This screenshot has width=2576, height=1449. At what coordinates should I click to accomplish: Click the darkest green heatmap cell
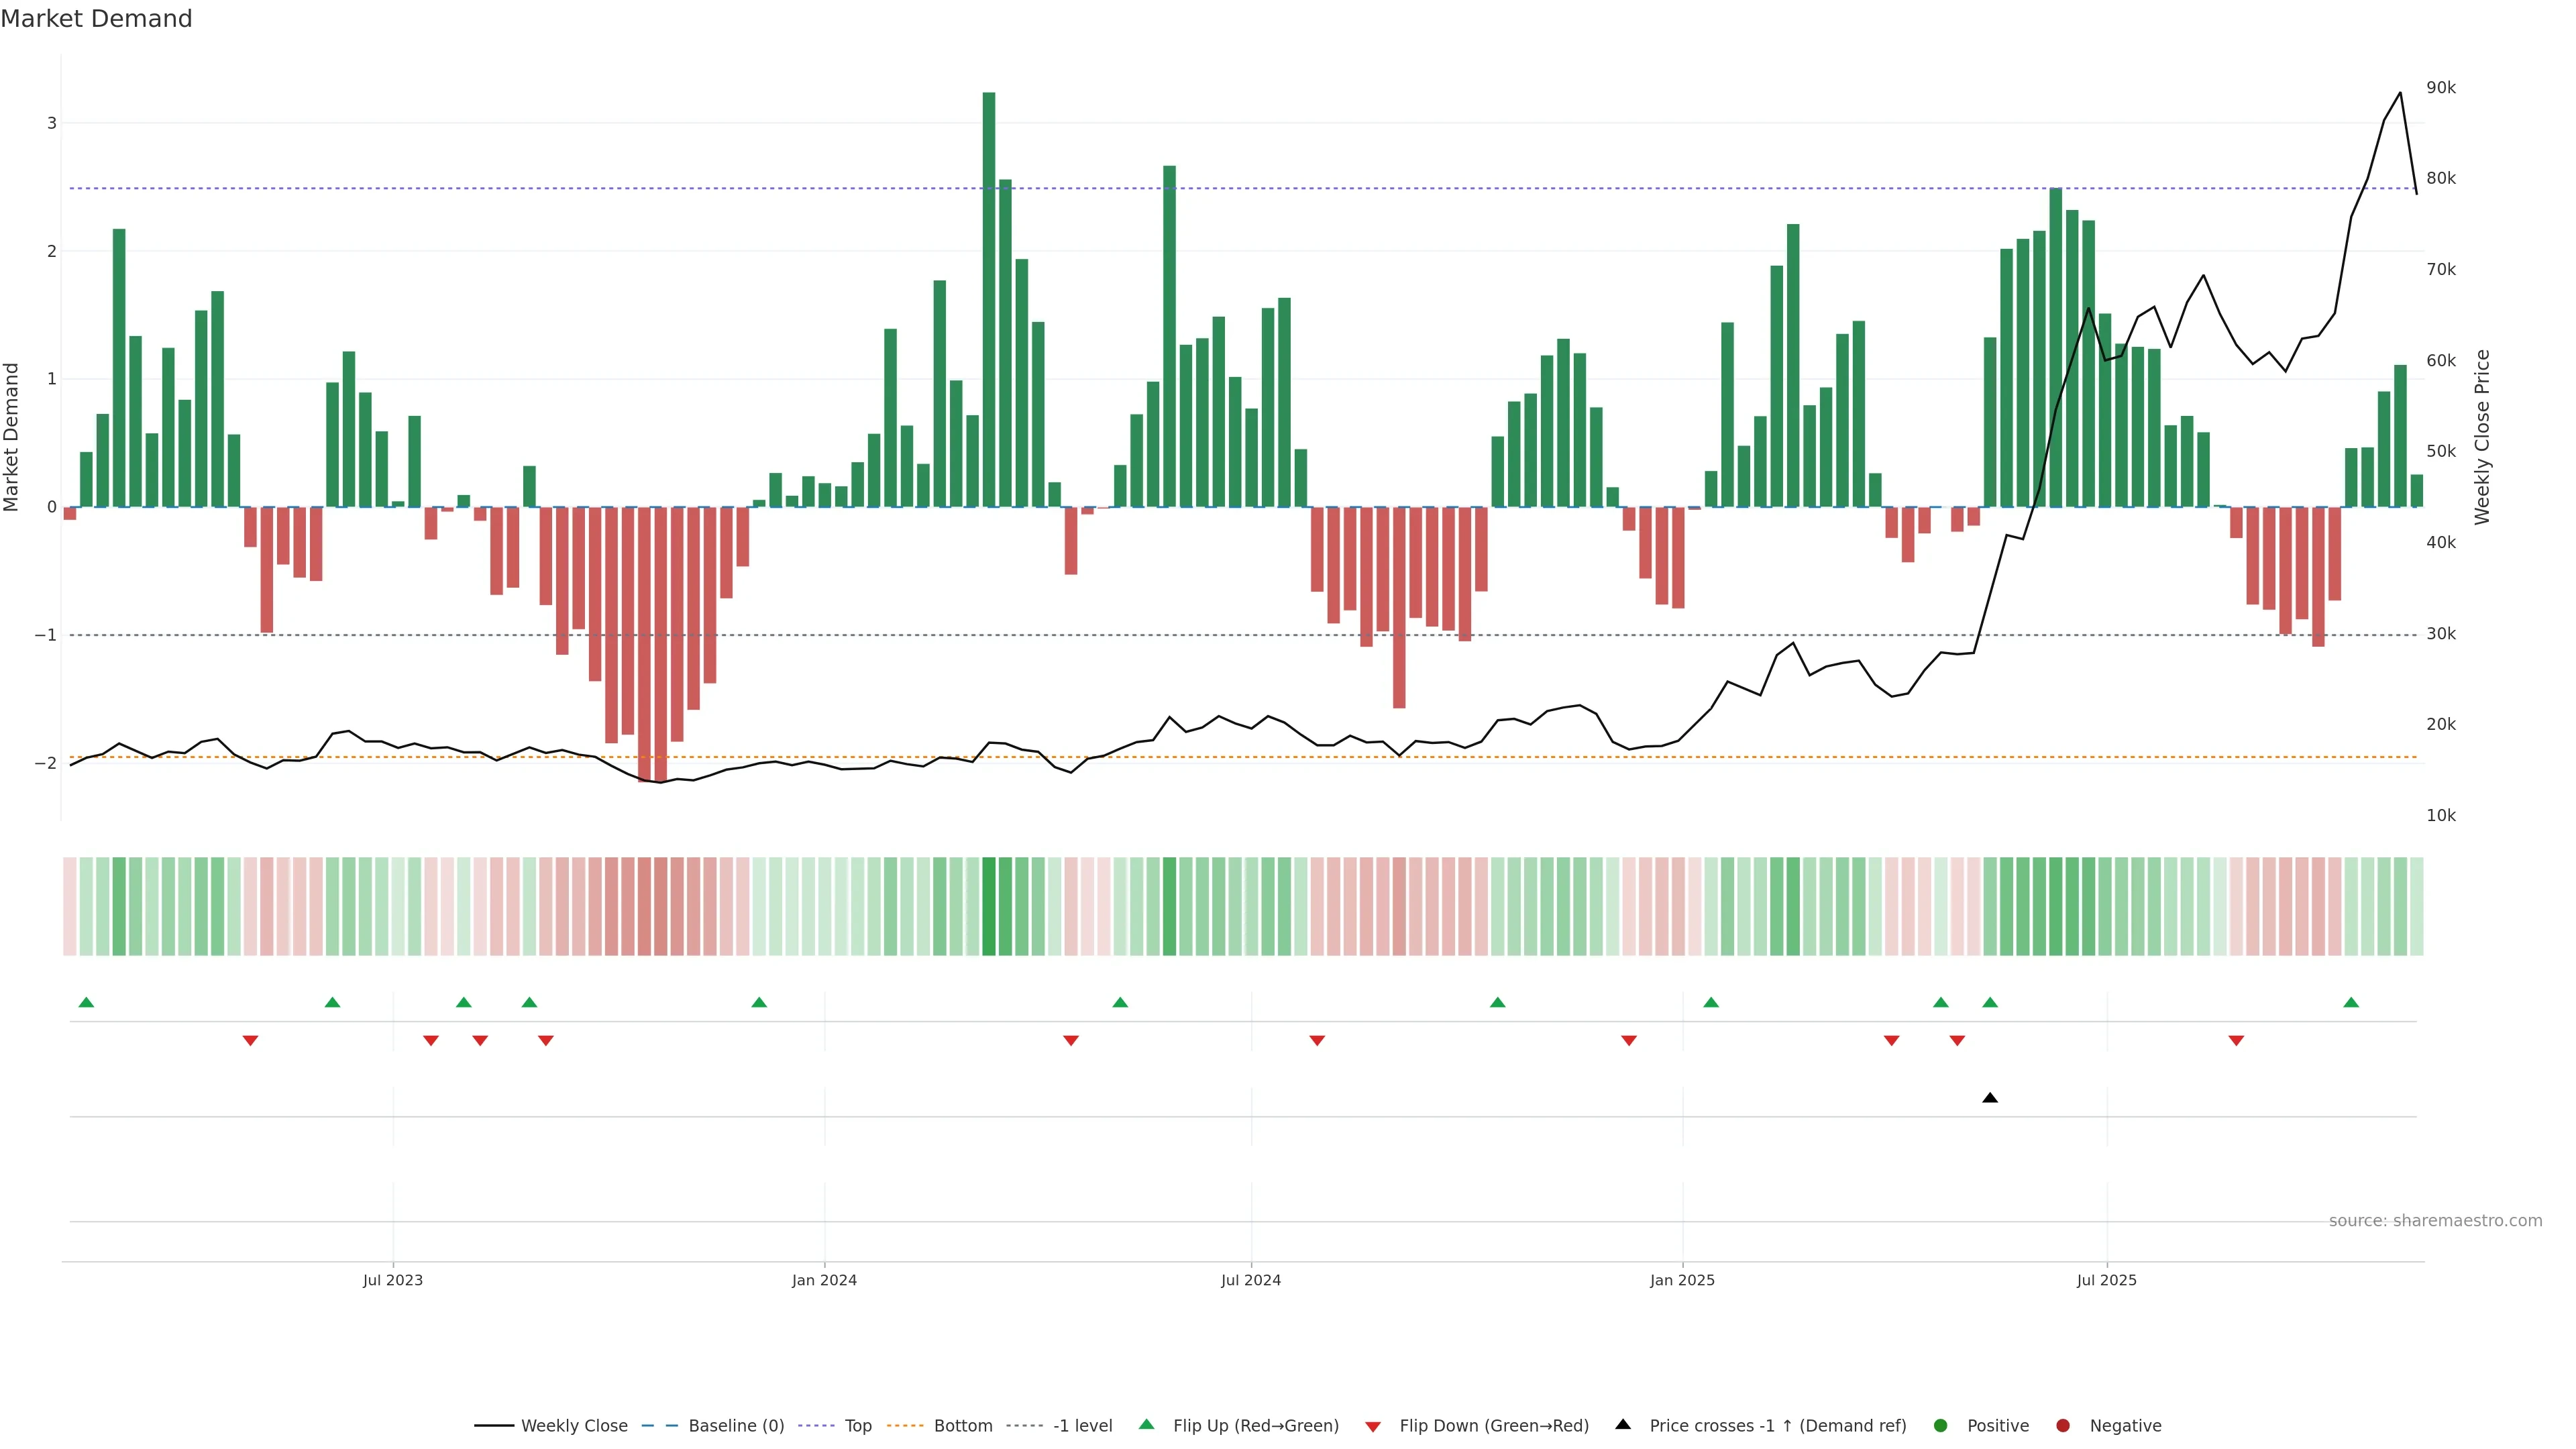point(989,906)
